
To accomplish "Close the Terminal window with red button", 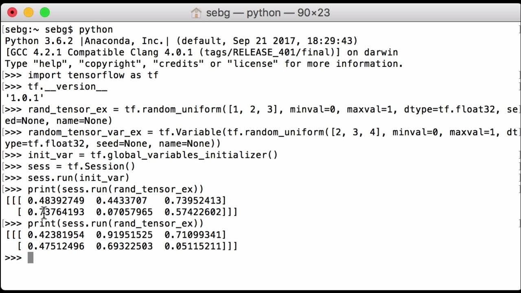I will [x=13, y=13].
